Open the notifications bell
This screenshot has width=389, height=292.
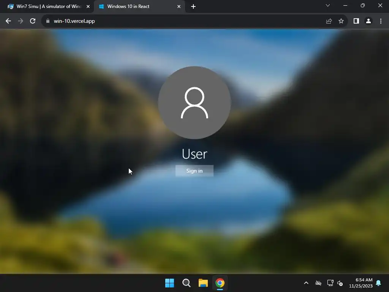tap(379, 283)
